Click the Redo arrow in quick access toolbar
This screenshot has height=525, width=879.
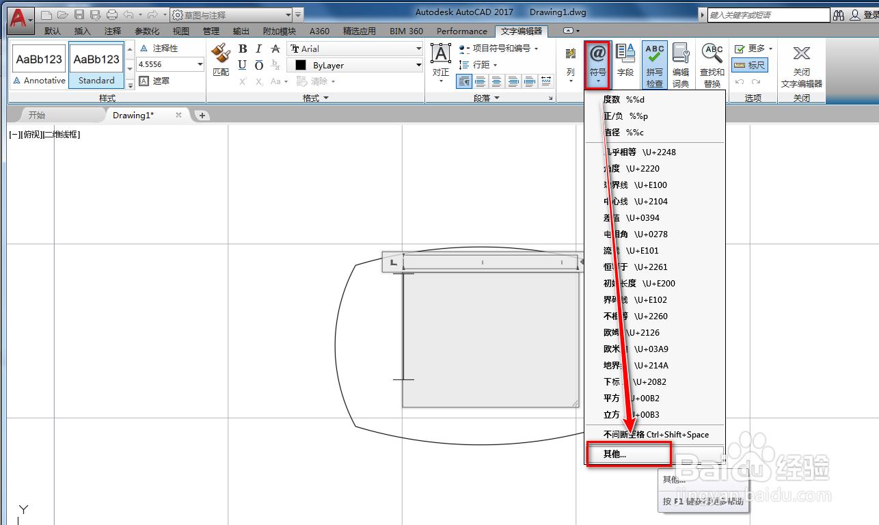pyautogui.click(x=153, y=14)
